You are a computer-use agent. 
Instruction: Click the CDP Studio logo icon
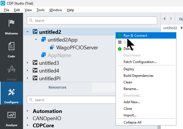pyautogui.click(x=3, y=3)
